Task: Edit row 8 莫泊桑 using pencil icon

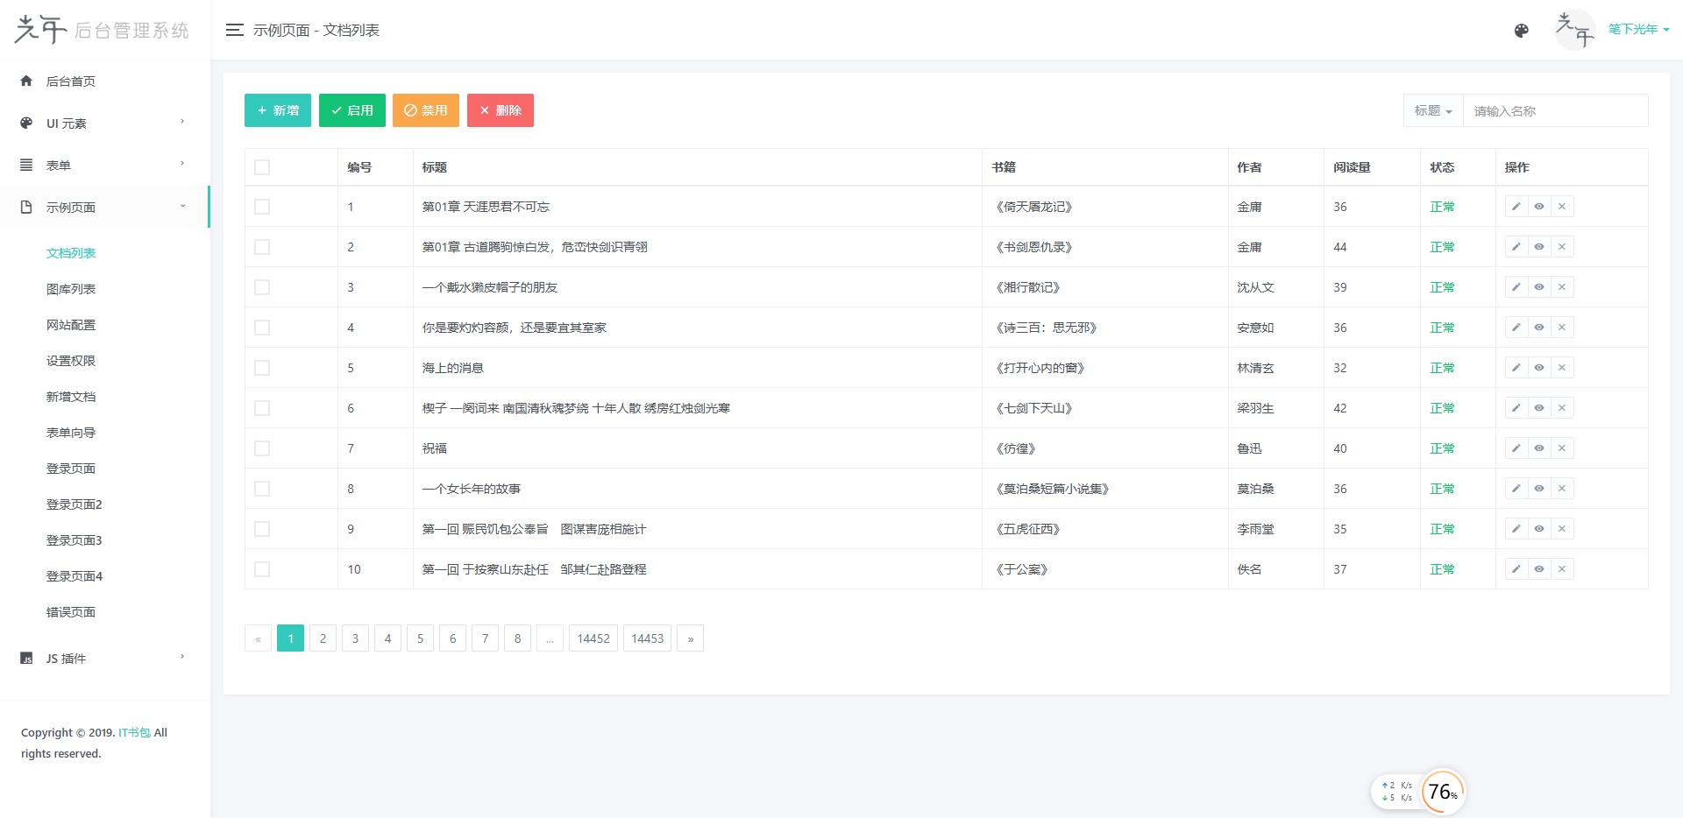Action: [x=1516, y=489]
